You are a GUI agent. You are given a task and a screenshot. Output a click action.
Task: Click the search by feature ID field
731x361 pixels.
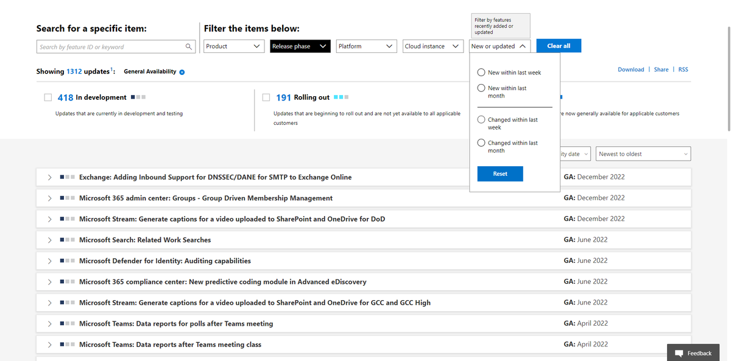(116, 47)
